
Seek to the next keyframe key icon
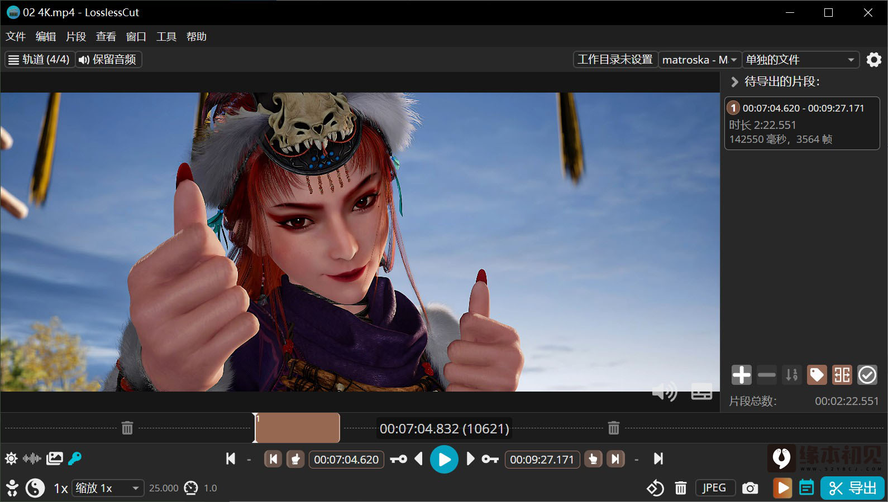490,459
